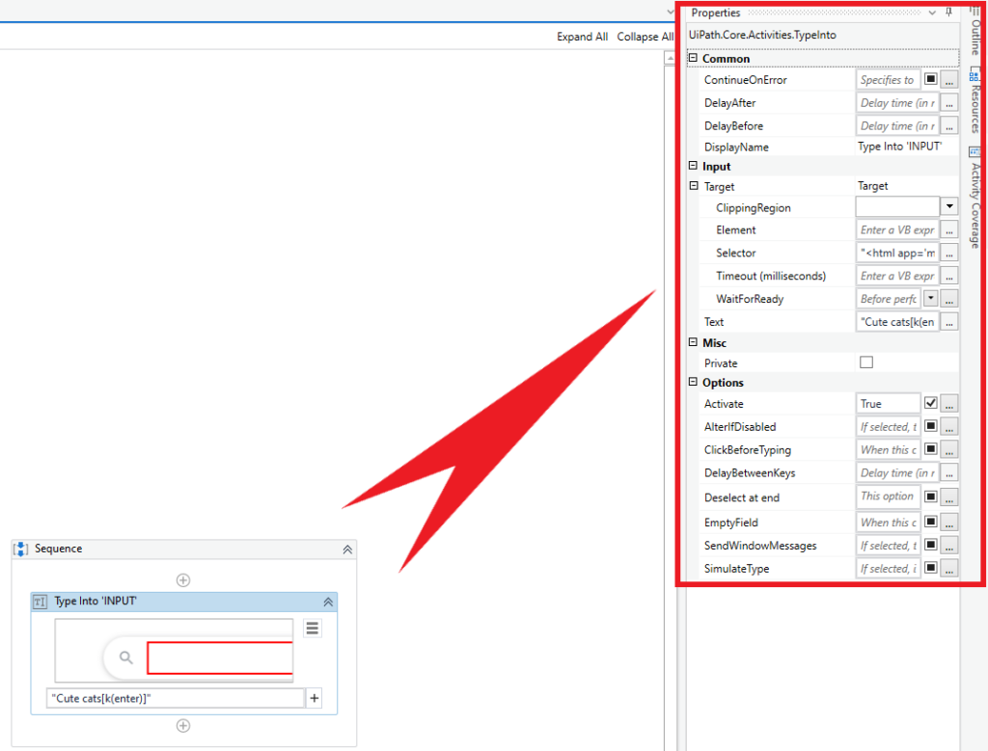
Task: Click Expand All
Action: 583,36
